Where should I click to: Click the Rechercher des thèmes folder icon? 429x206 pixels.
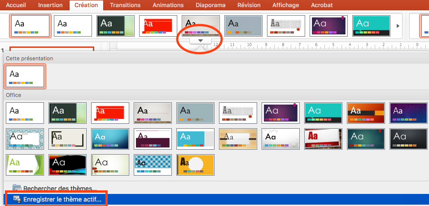pyautogui.click(x=17, y=188)
